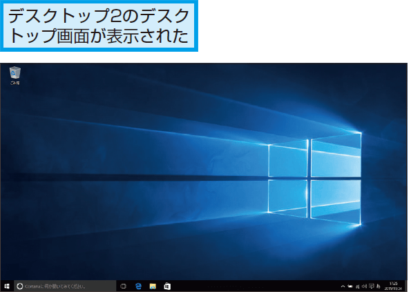Open File Explorer from the taskbar
Screen dimensions: 411x292
click(x=153, y=286)
